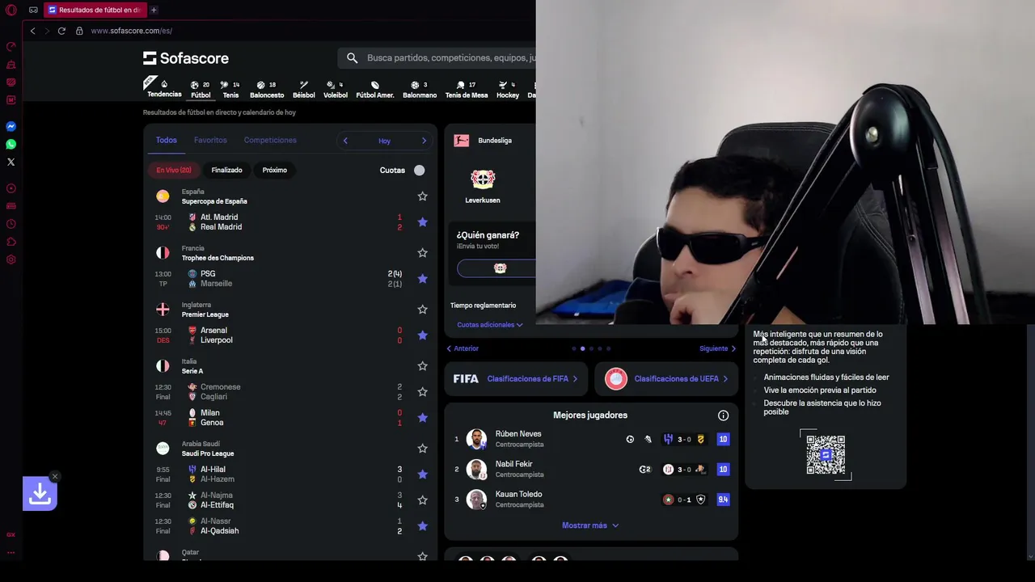1035x582 pixels.
Task: Select Tenis sport category
Action: tap(230, 90)
